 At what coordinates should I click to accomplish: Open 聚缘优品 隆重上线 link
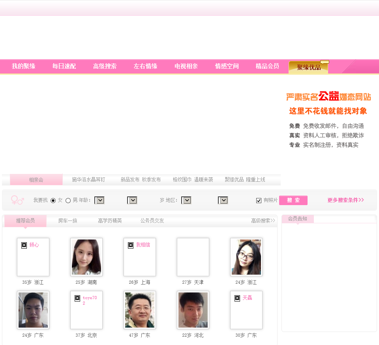(245, 179)
